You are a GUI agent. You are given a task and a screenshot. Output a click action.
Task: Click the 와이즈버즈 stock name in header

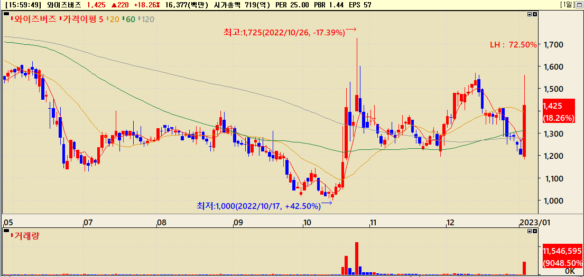pyautogui.click(x=65, y=5)
